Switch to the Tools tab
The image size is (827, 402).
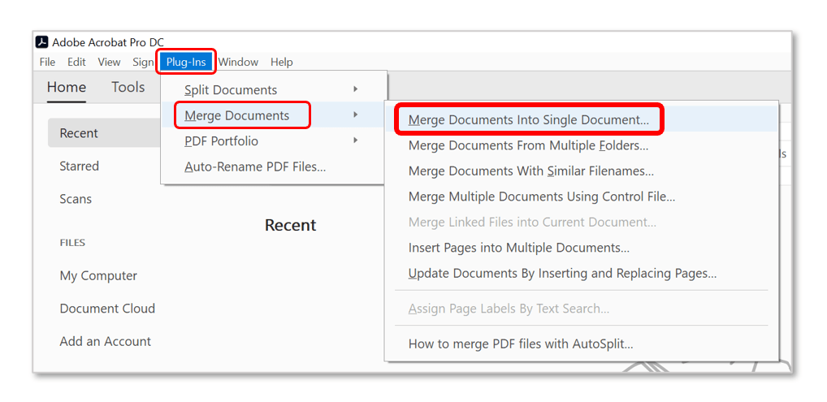click(128, 87)
